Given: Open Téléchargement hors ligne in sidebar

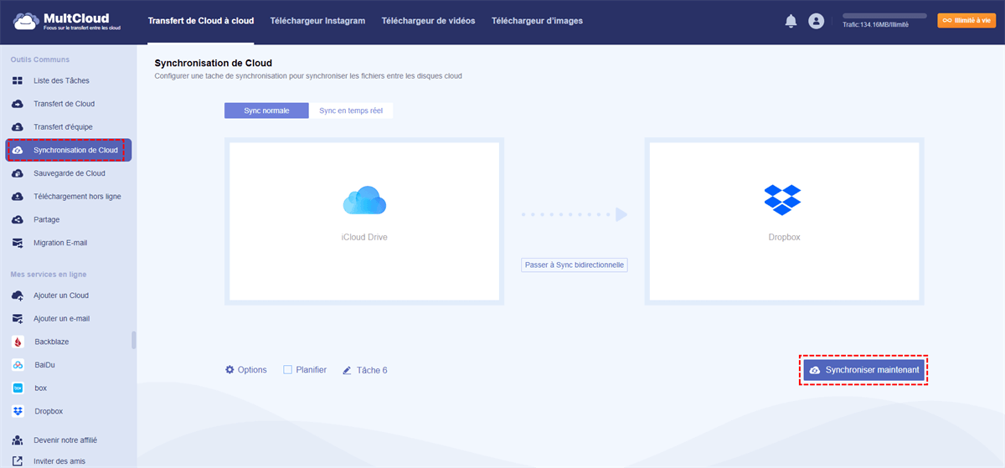Looking at the screenshot, I should click(x=77, y=197).
